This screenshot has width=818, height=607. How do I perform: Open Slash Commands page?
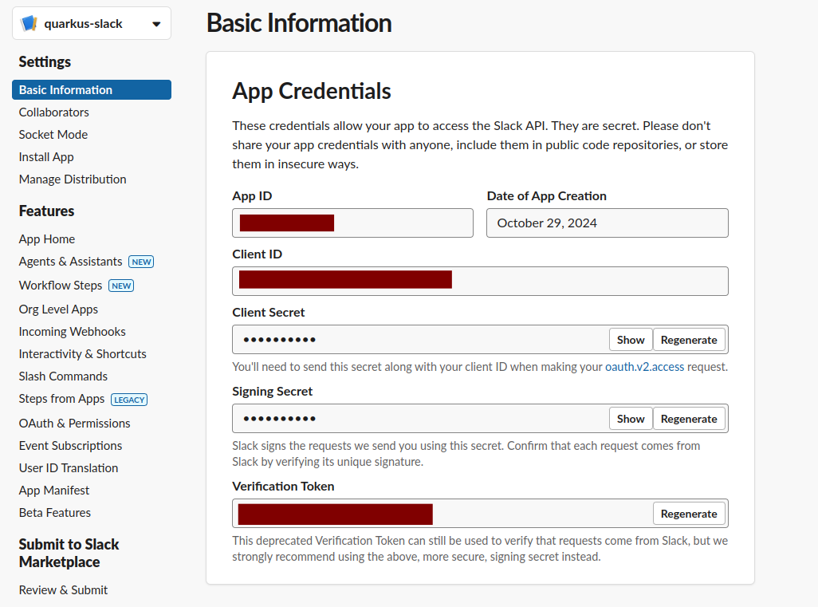click(63, 376)
